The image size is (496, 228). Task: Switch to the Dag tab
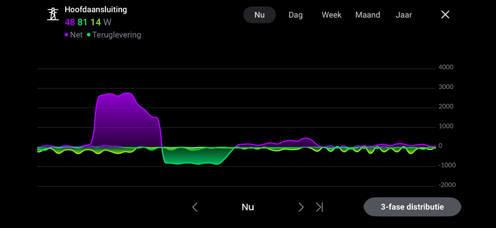296,15
